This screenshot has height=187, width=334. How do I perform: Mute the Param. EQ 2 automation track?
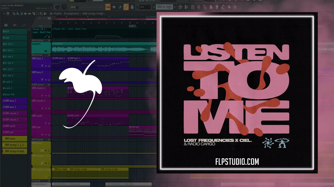[49, 37]
